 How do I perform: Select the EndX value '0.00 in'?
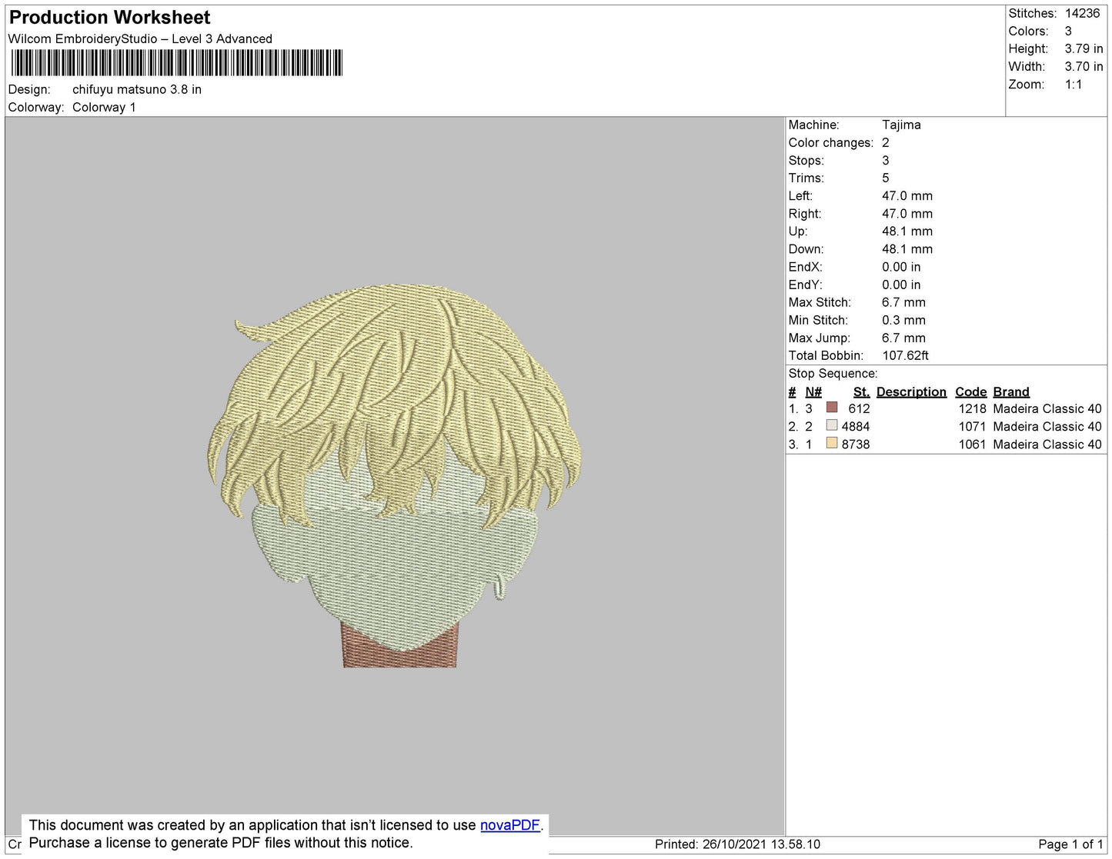click(x=901, y=268)
